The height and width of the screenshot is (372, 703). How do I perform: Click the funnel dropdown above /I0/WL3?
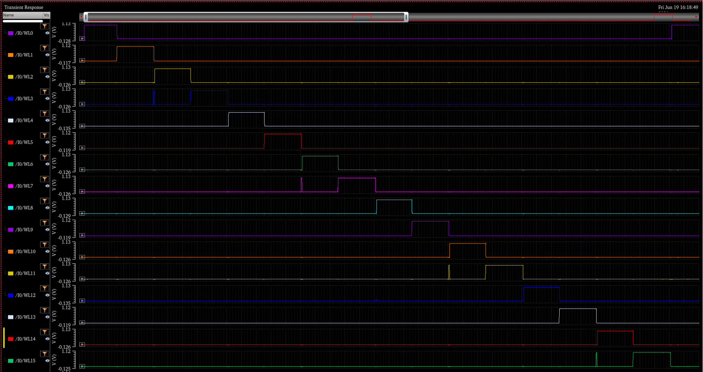coord(45,92)
